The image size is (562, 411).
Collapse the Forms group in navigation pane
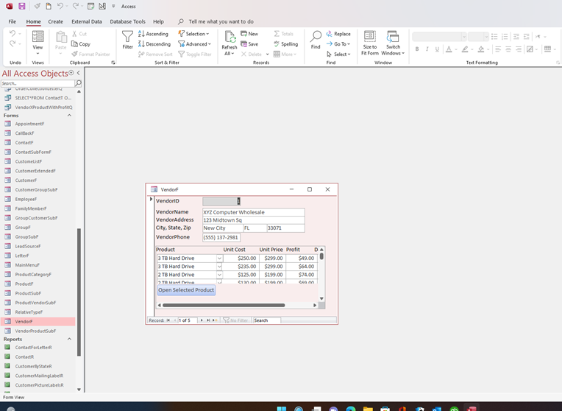(70, 116)
